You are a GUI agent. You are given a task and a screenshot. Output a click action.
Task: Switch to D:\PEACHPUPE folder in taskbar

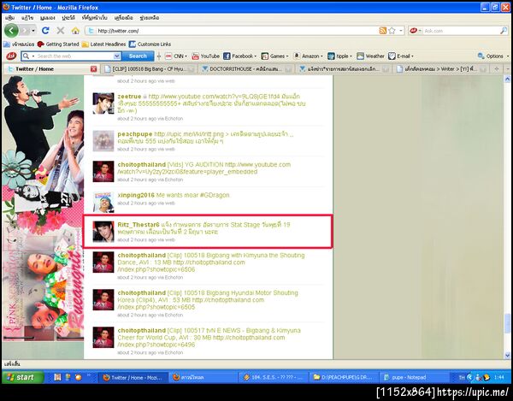(344, 377)
